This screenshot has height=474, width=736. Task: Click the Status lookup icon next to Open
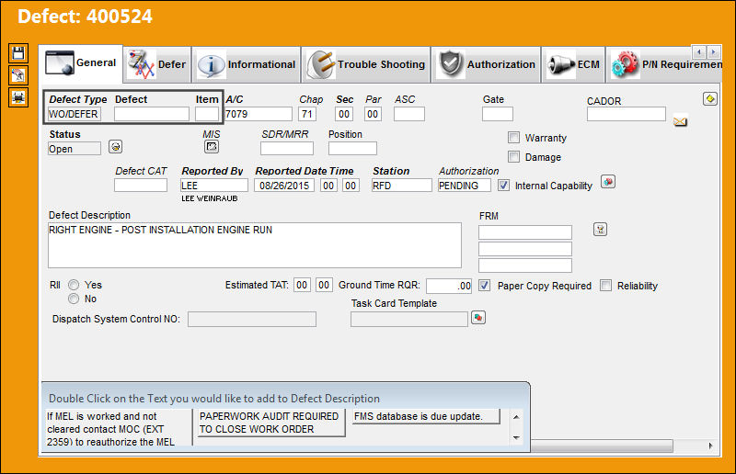(116, 147)
